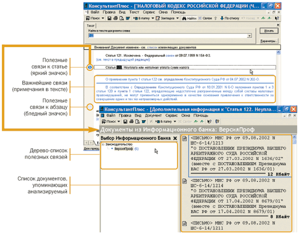Viewport: 300px width, 237px height.
Task: Print from Дополнительная информация window toolbar
Action: tap(131, 121)
